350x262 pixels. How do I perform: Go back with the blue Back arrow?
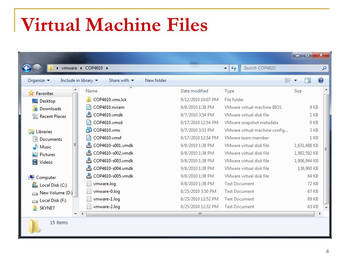27,68
